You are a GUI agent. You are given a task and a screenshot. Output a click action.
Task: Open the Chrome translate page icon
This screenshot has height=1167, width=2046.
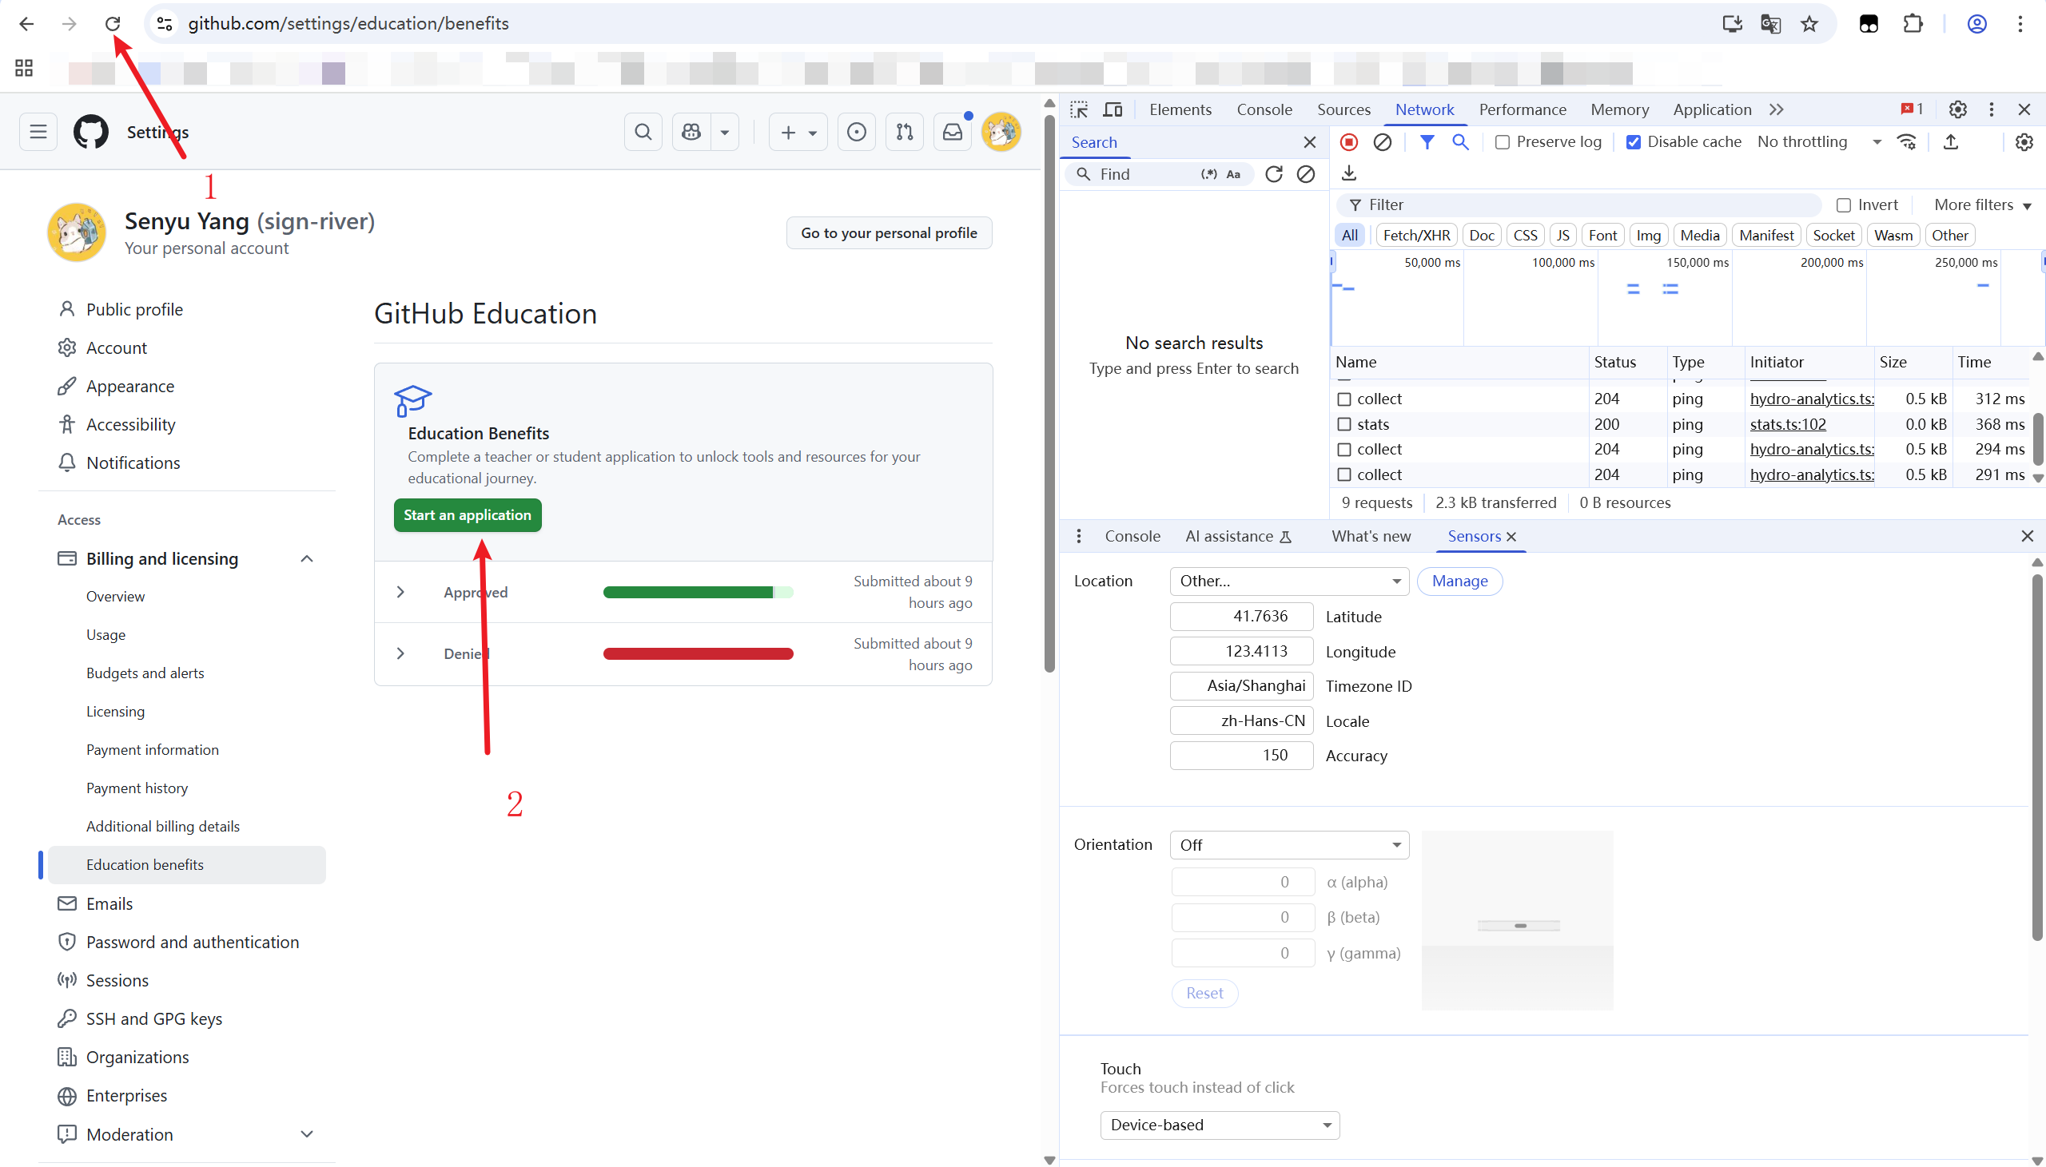(1770, 24)
